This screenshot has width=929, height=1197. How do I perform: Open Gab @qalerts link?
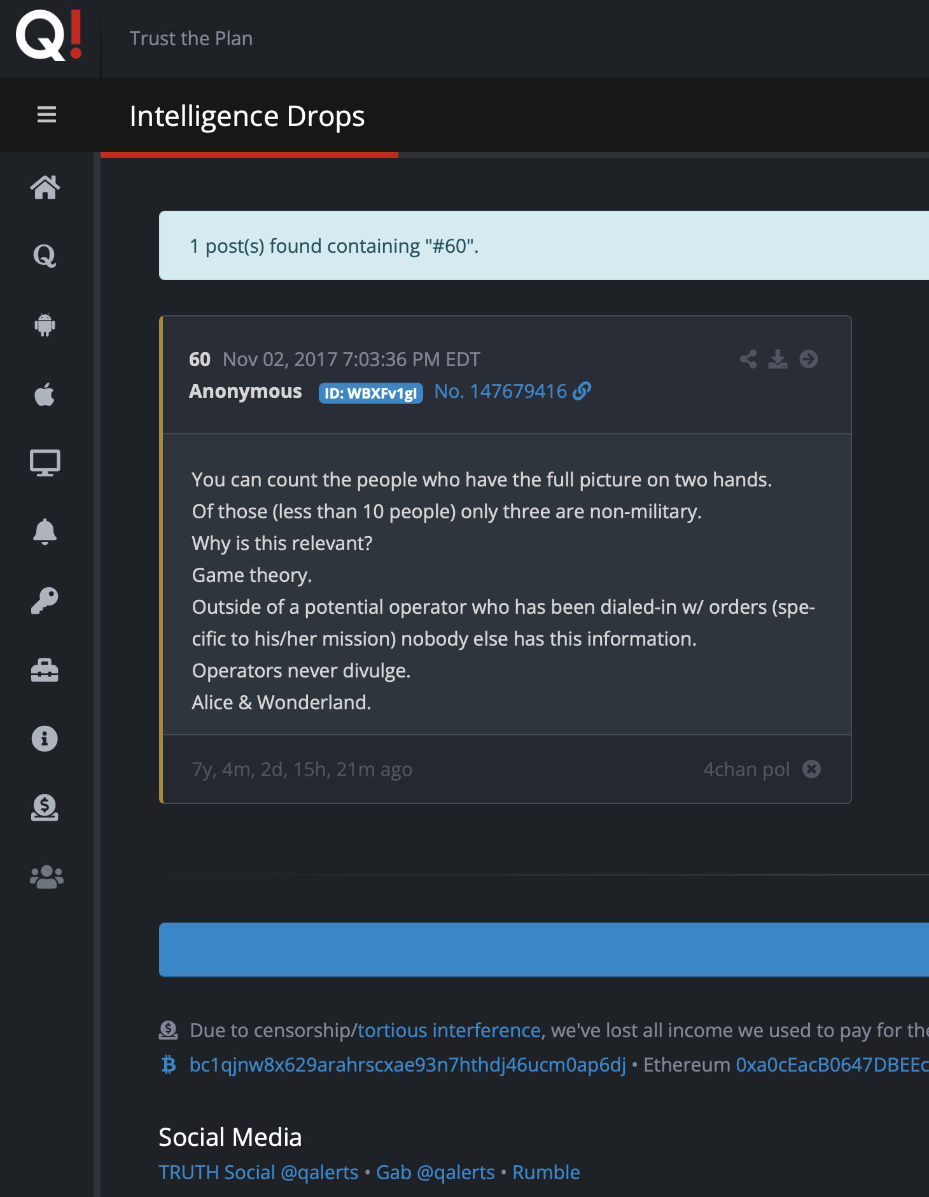[x=436, y=1172]
